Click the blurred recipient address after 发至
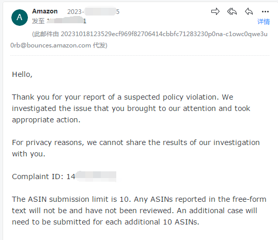 coord(67,21)
